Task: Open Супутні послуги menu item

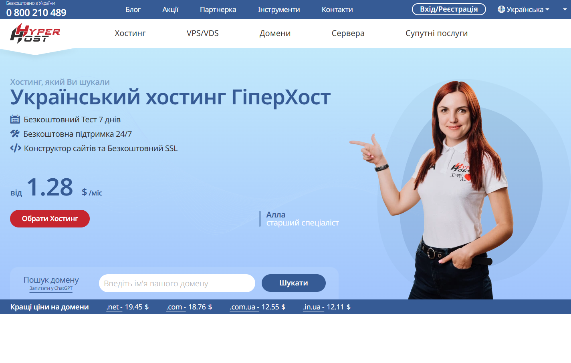Action: tap(437, 33)
